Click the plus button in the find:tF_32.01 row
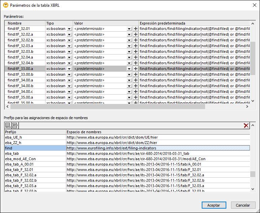 click(136, 29)
